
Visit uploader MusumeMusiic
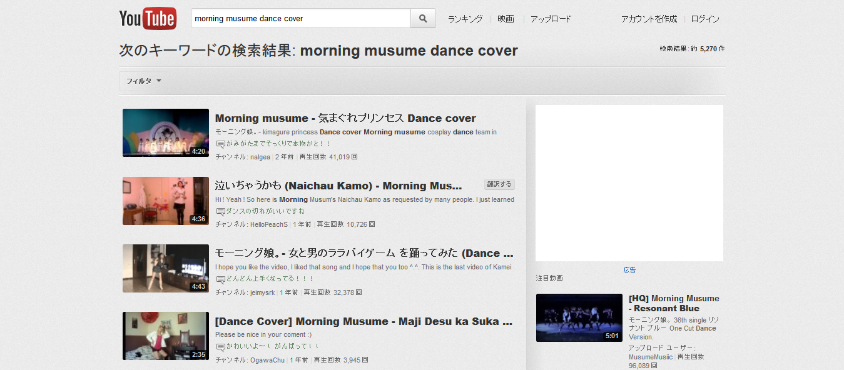coord(651,357)
